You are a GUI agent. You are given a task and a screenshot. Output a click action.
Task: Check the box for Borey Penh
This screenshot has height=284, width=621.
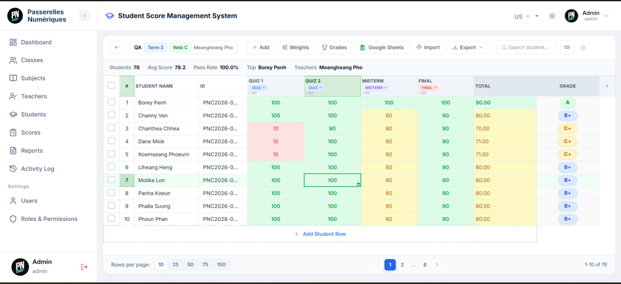(112, 102)
